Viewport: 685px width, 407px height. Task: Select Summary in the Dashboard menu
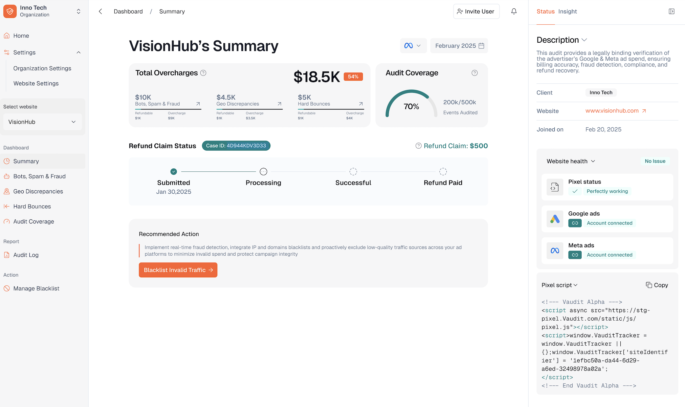click(x=43, y=161)
